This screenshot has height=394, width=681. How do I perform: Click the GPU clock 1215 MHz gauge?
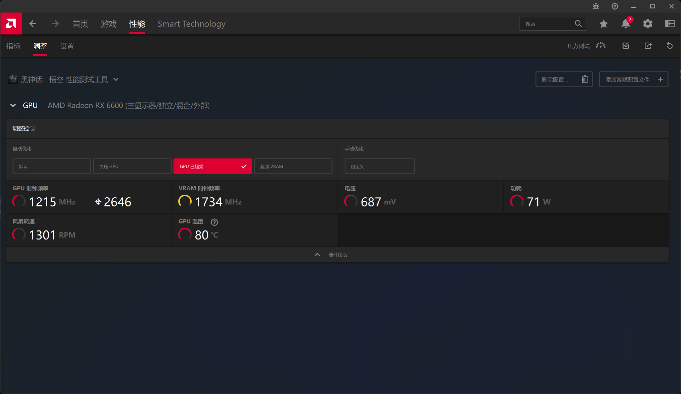[x=19, y=201]
